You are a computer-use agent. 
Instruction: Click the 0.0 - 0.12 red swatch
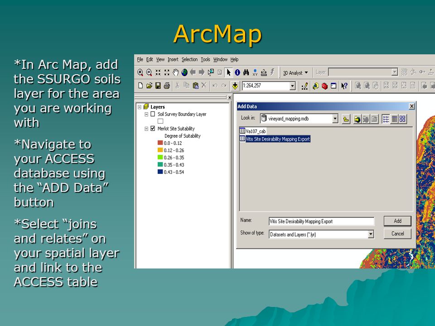point(160,143)
